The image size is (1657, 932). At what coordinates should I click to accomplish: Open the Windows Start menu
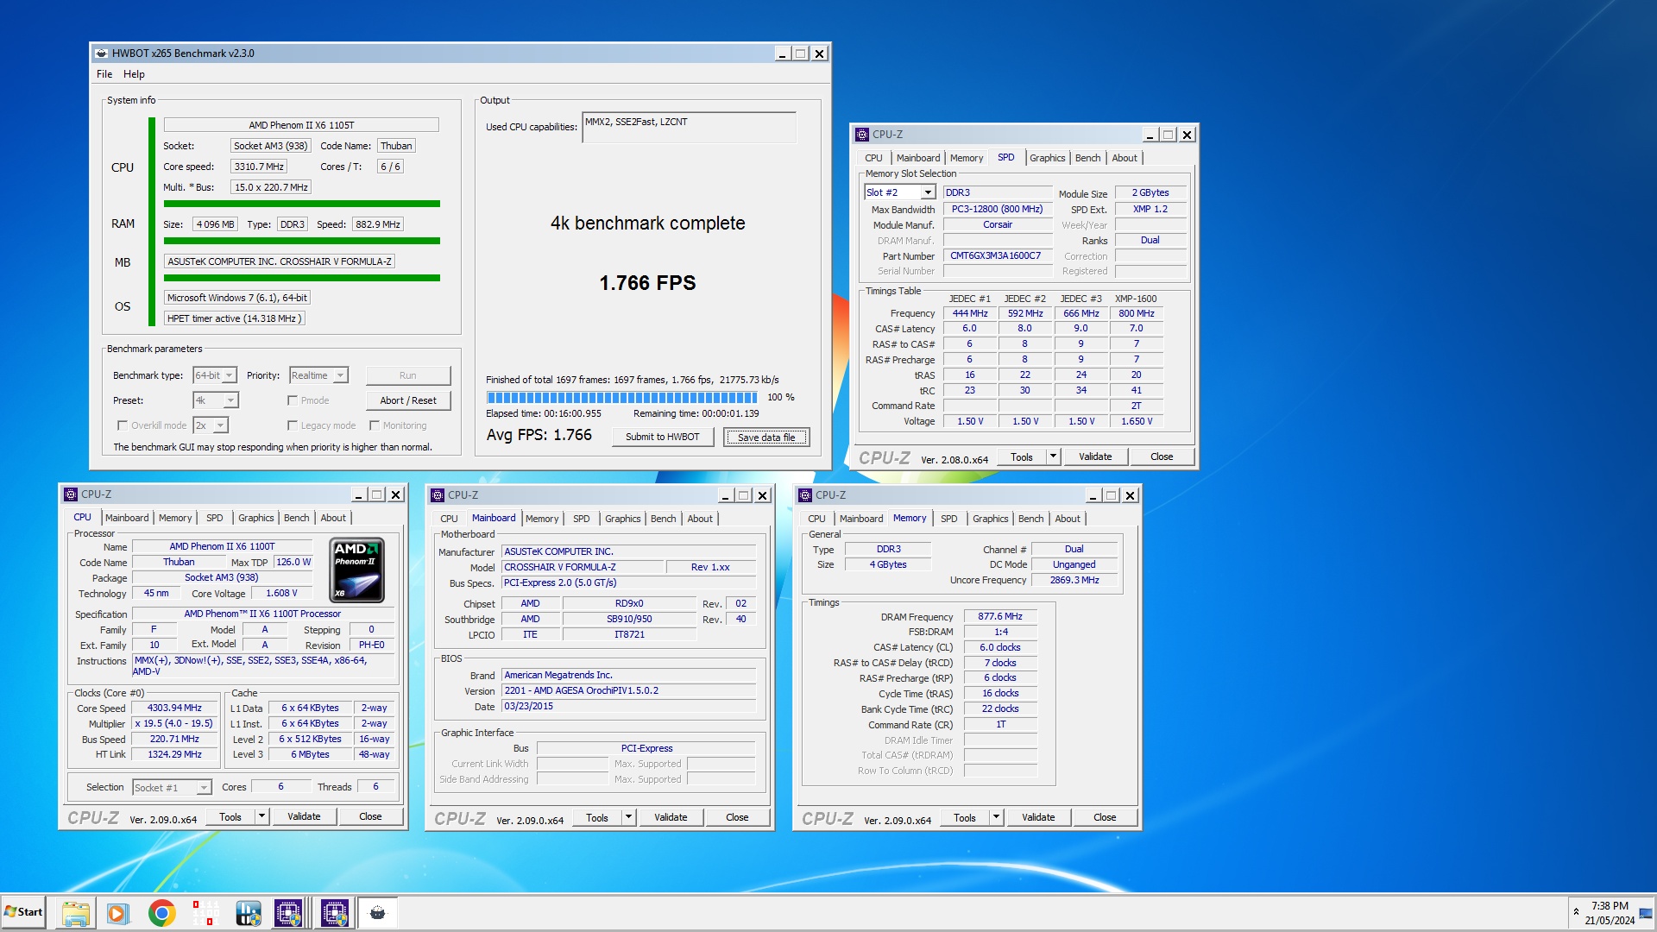click(x=23, y=912)
